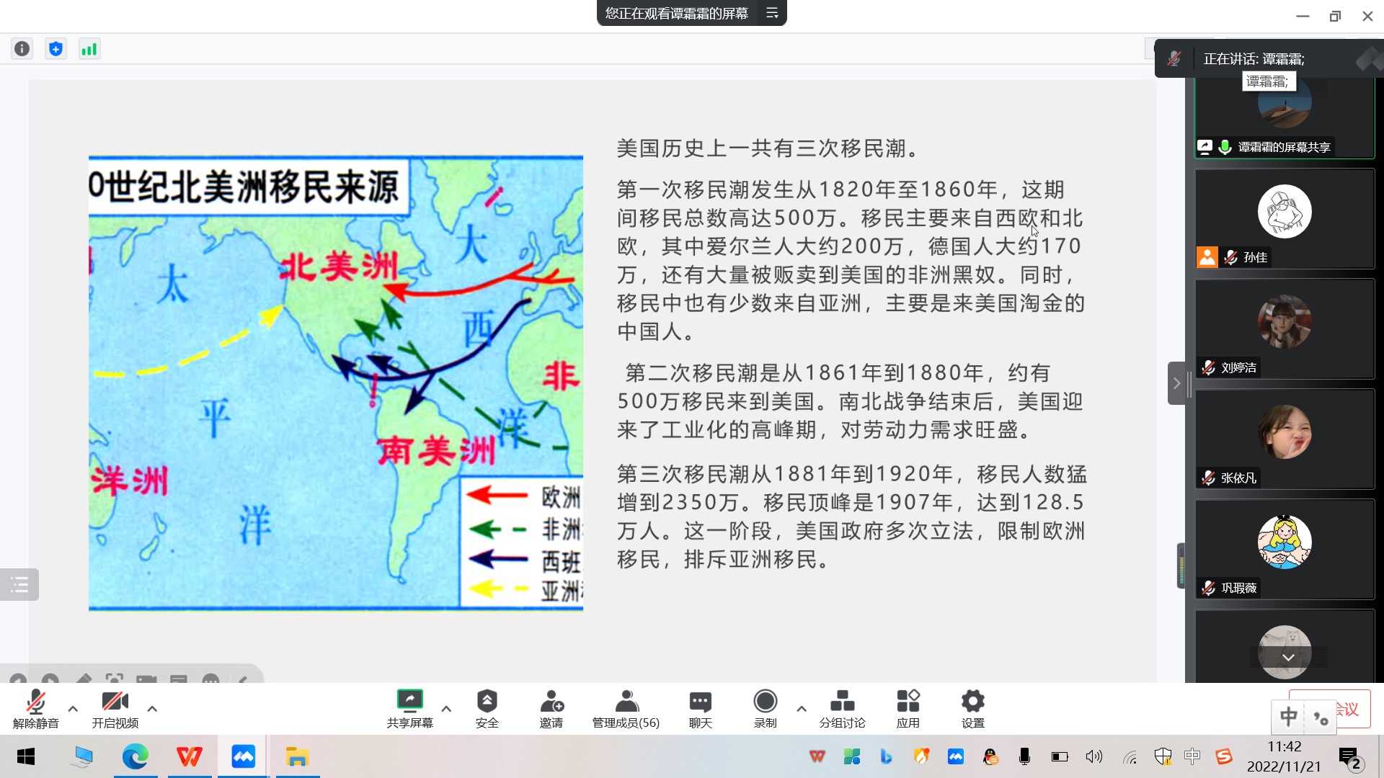Expand audio options arrow beside mute
This screenshot has height=778, width=1384.
73,709
